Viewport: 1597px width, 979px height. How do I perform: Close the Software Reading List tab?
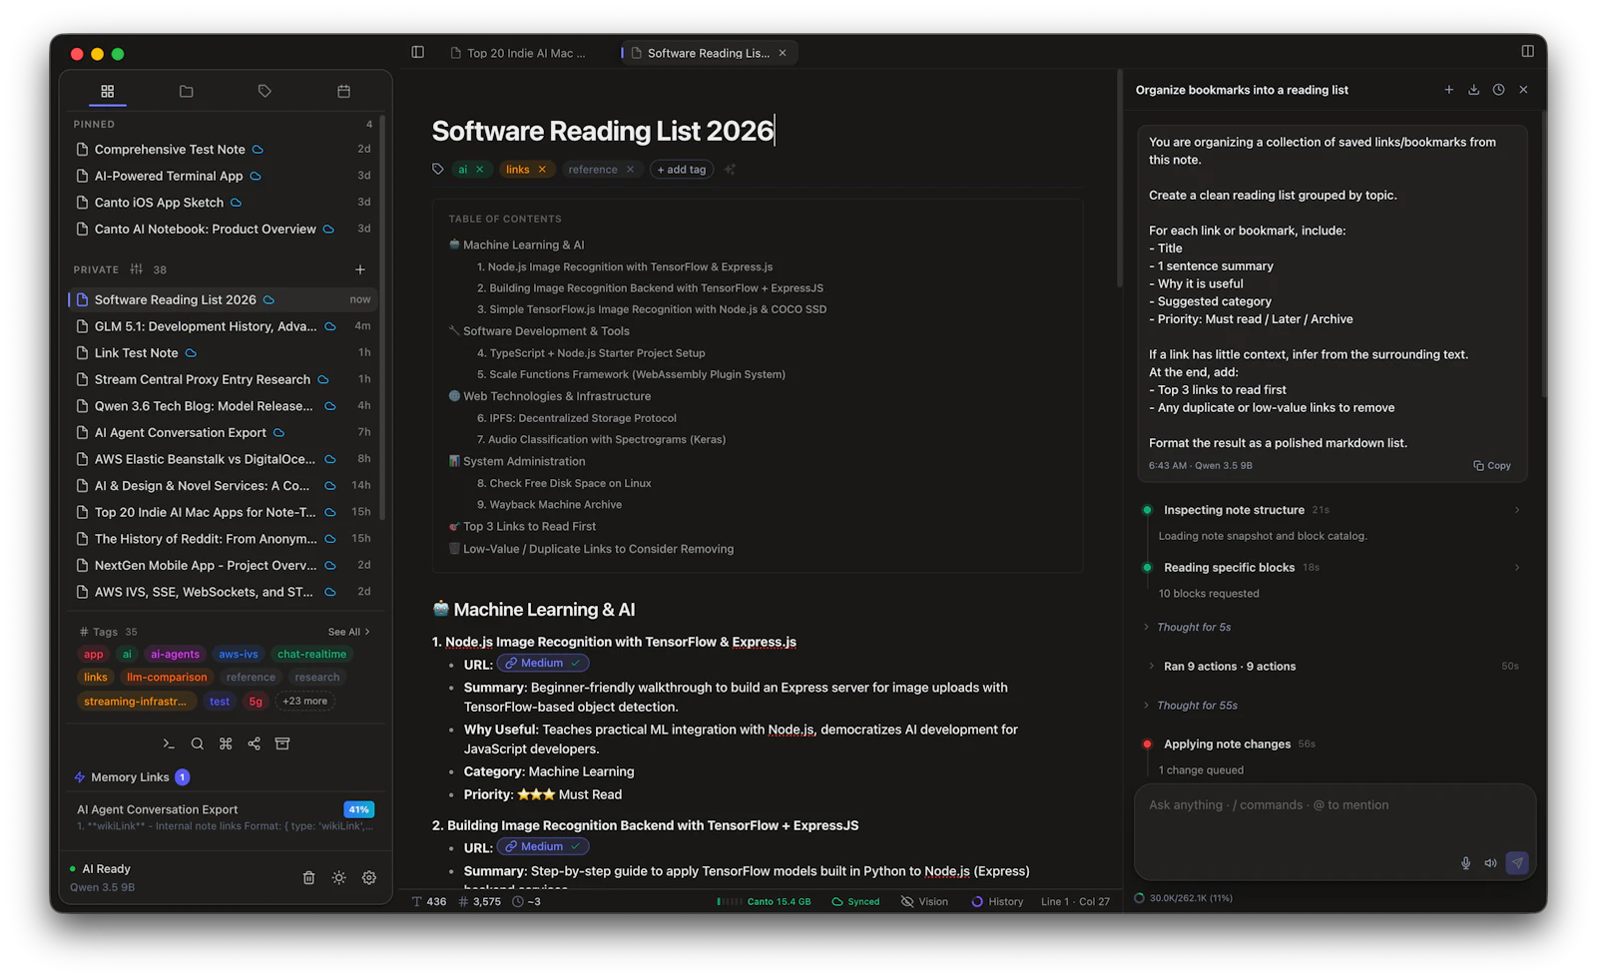783,53
